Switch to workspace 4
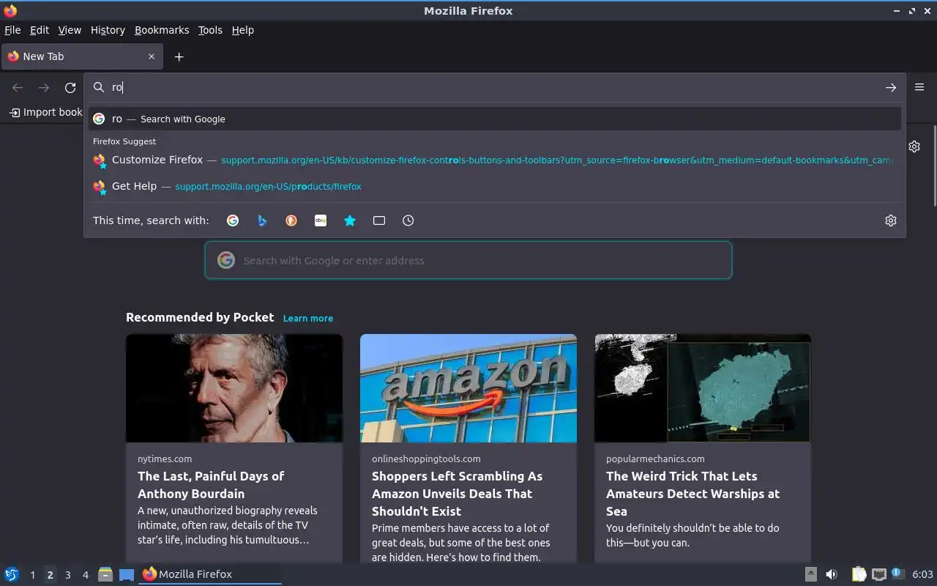 86,575
